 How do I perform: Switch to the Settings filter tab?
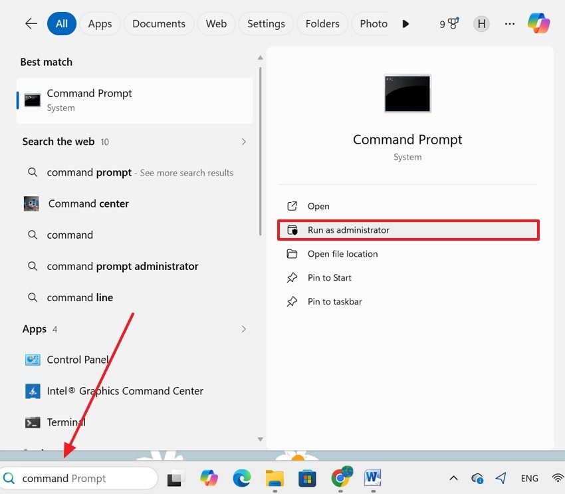coord(266,24)
